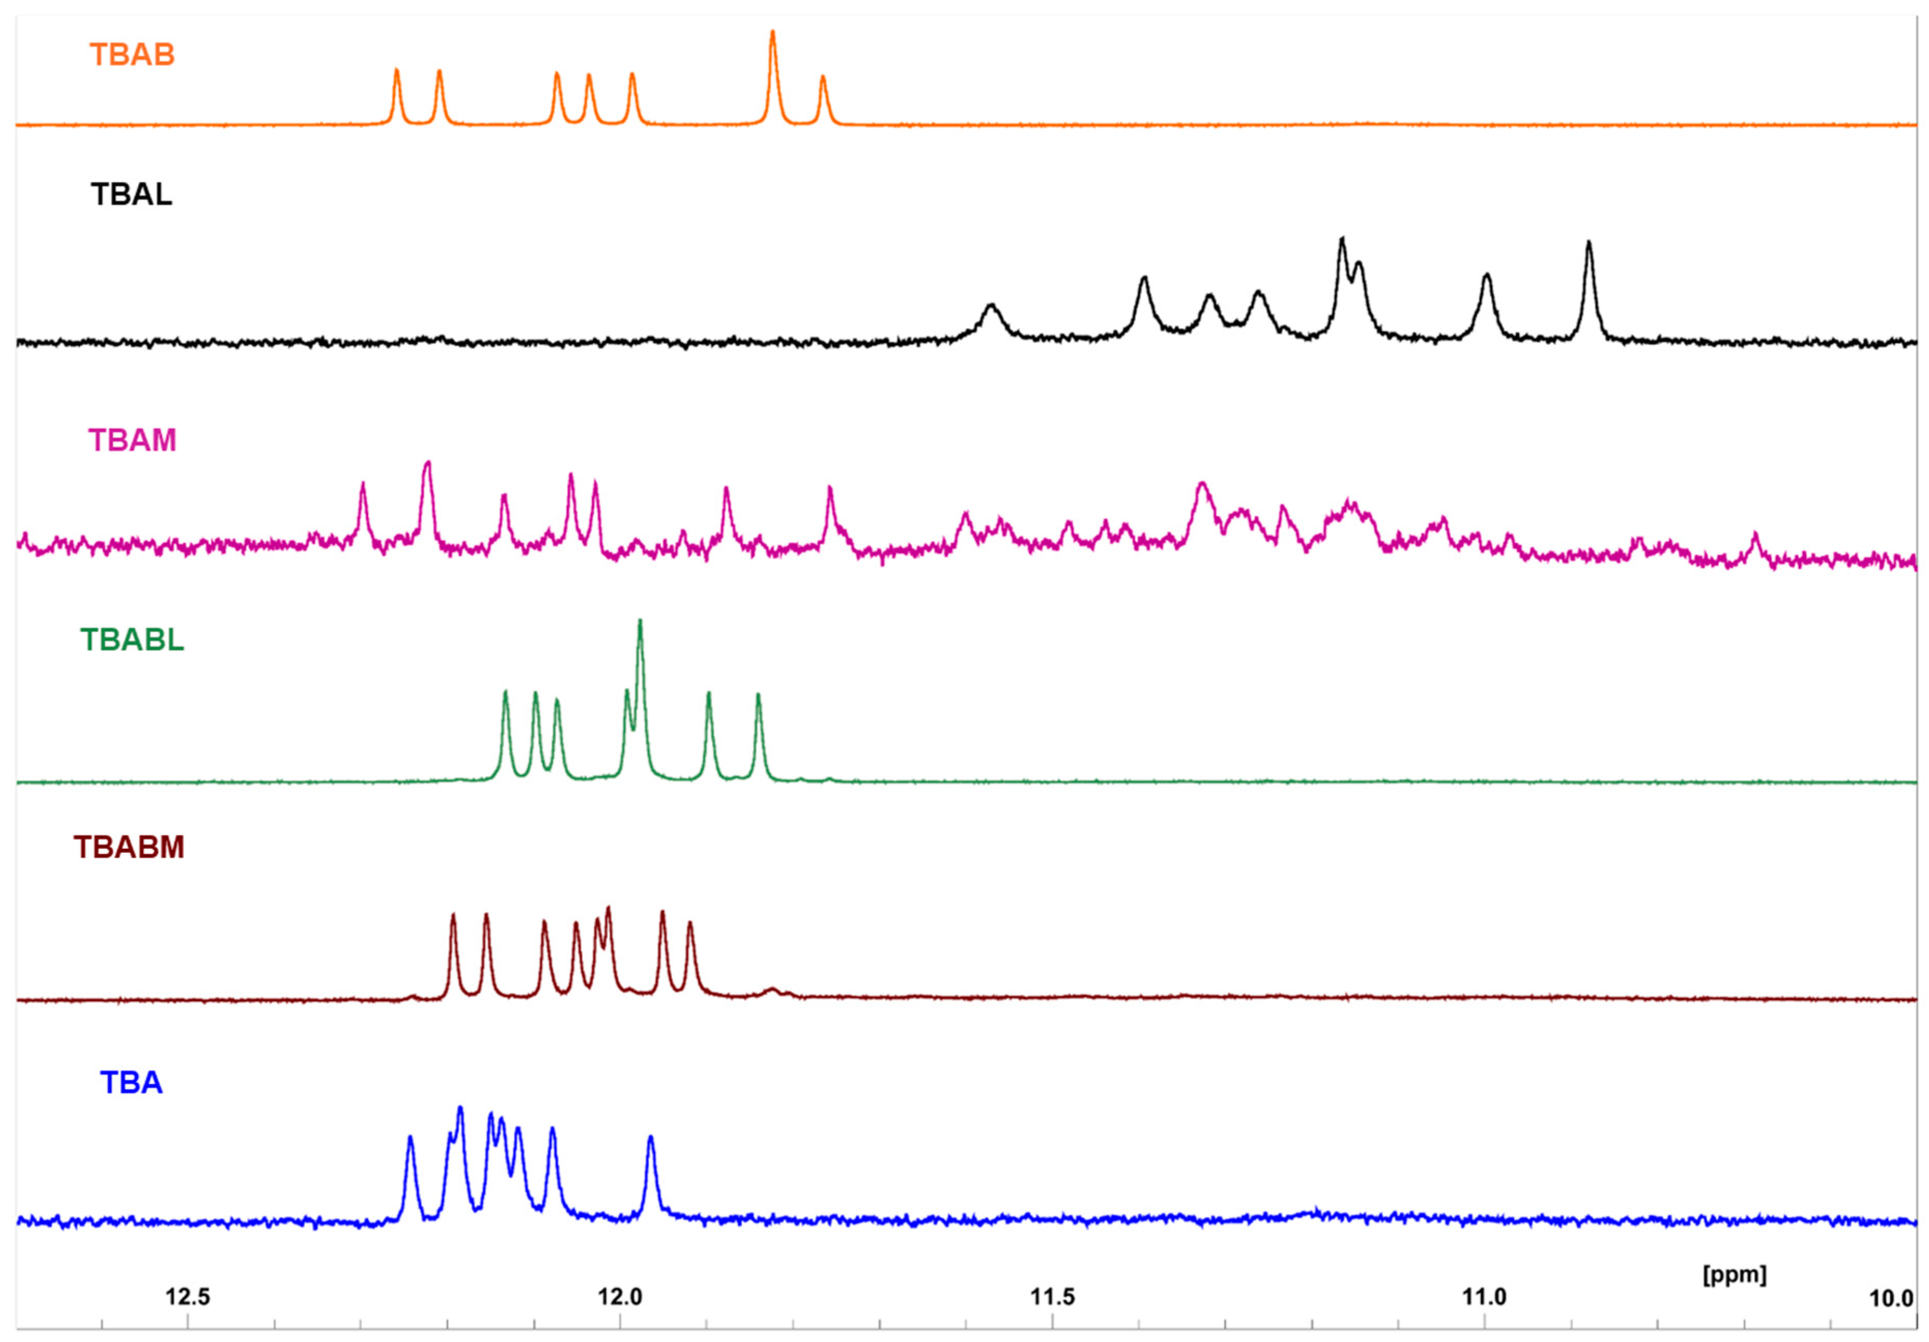This screenshot has width=1929, height=1342.
Task: Select the 11.5 axis tick label
Action: [x=1053, y=1296]
